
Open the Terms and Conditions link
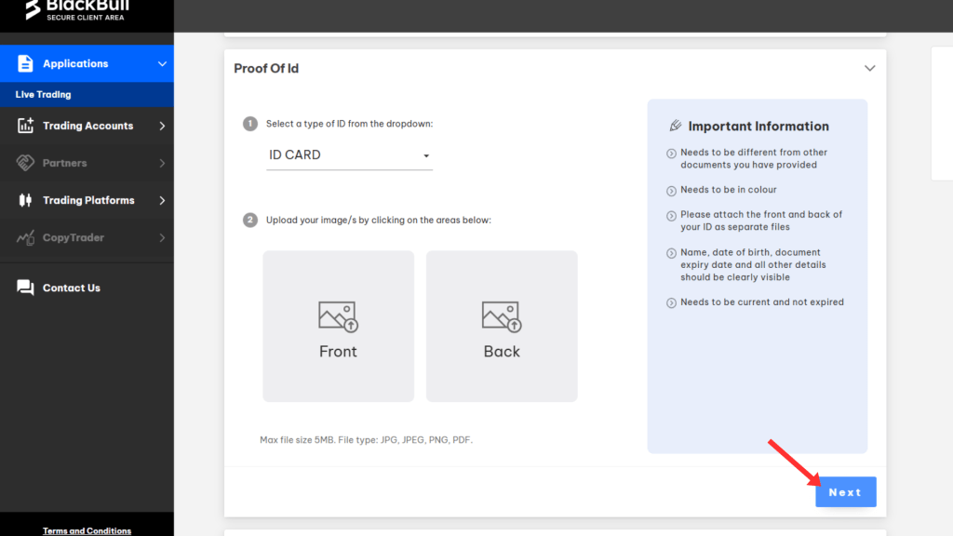coord(87,530)
